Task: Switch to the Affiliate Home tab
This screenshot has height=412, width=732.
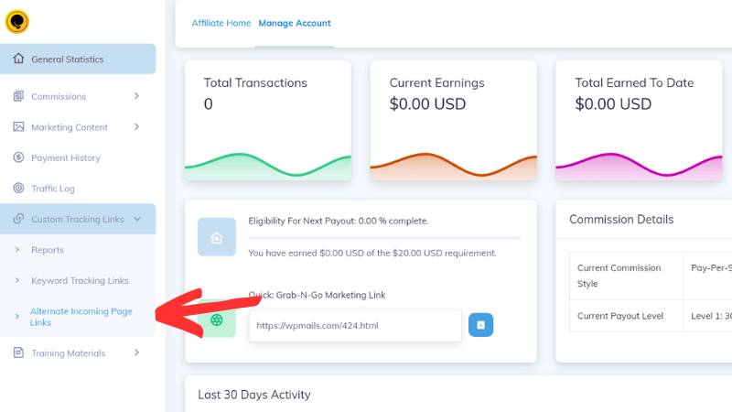Action: coord(221,23)
